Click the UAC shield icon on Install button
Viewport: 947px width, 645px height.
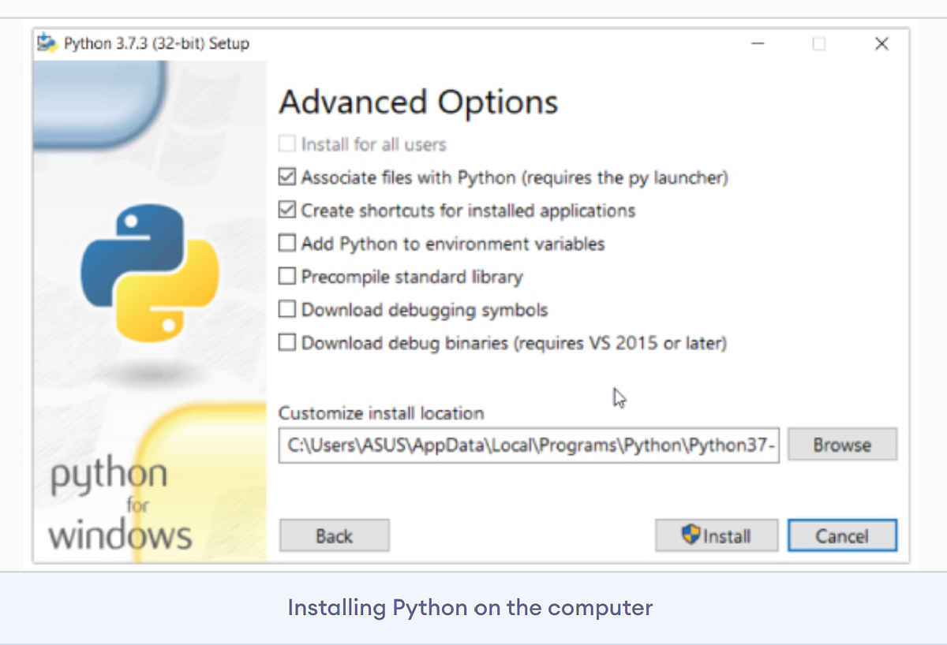(691, 535)
